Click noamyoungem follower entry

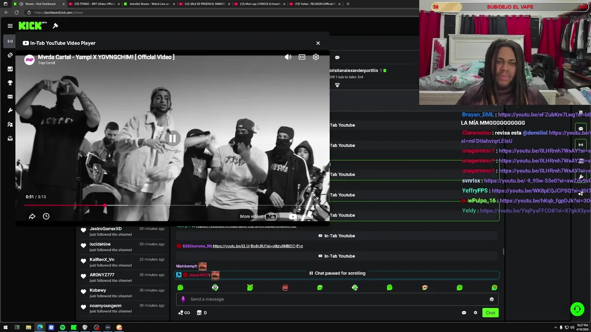click(x=122, y=308)
